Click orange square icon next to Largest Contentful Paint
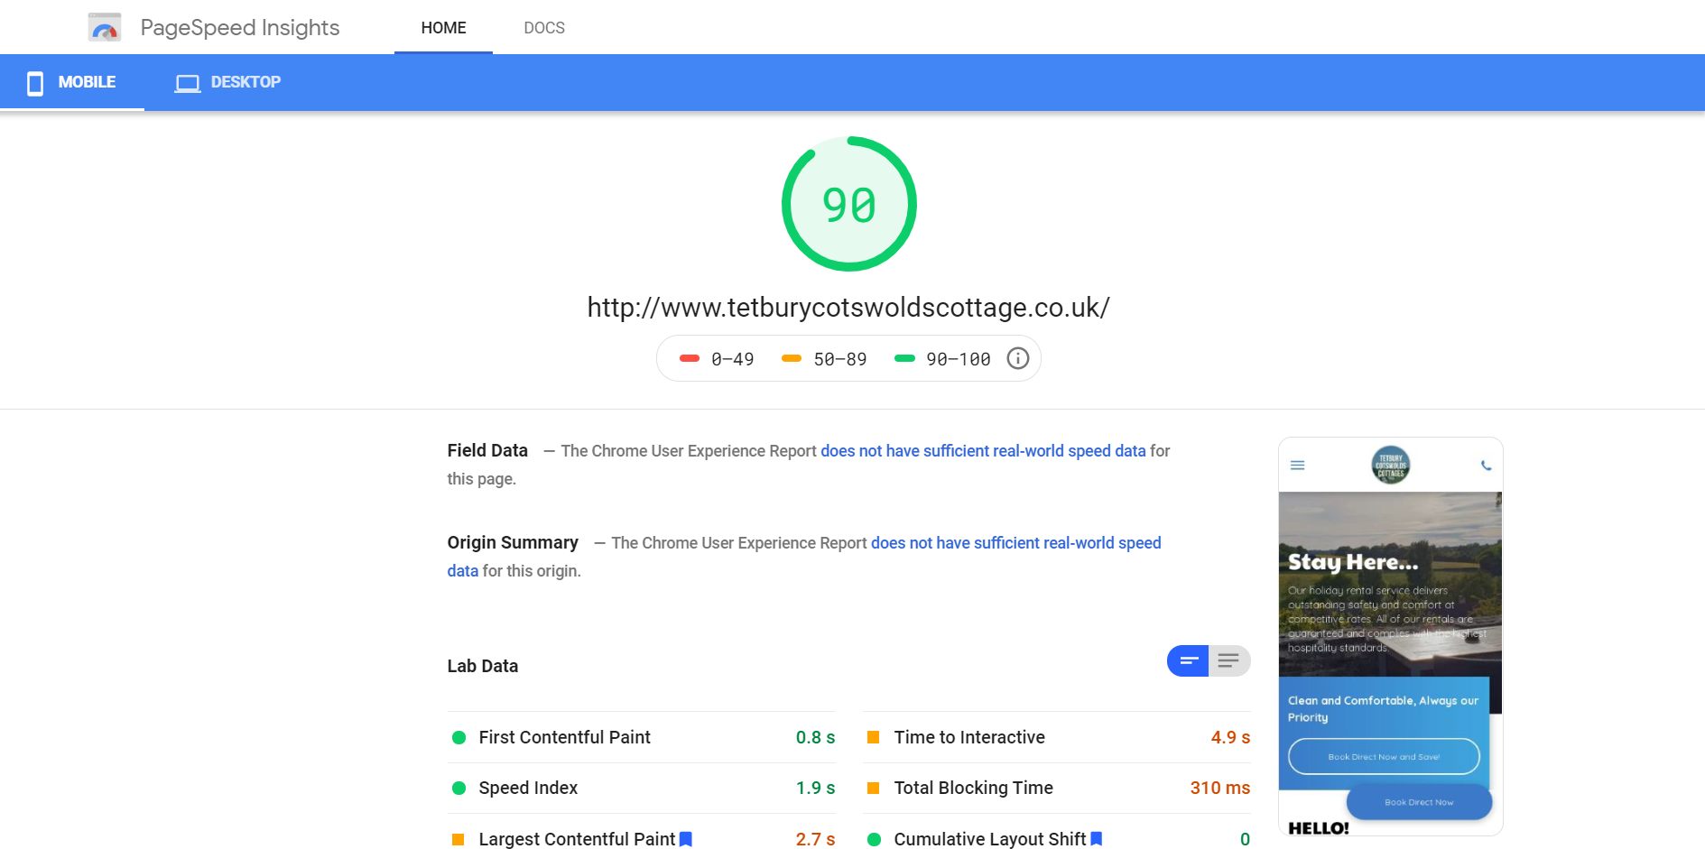 pos(458,839)
